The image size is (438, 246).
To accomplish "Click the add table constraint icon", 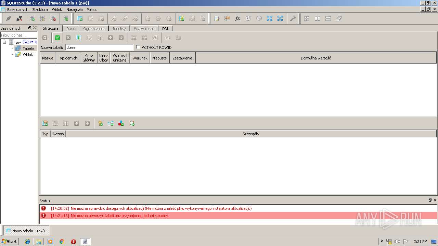I will coord(45,123).
